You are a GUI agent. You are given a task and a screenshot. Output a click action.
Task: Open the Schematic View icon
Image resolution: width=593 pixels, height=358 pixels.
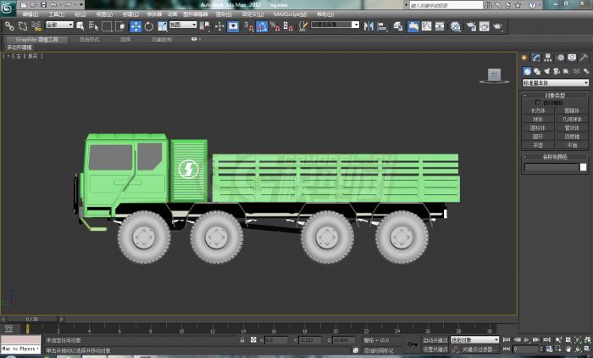tap(440, 26)
